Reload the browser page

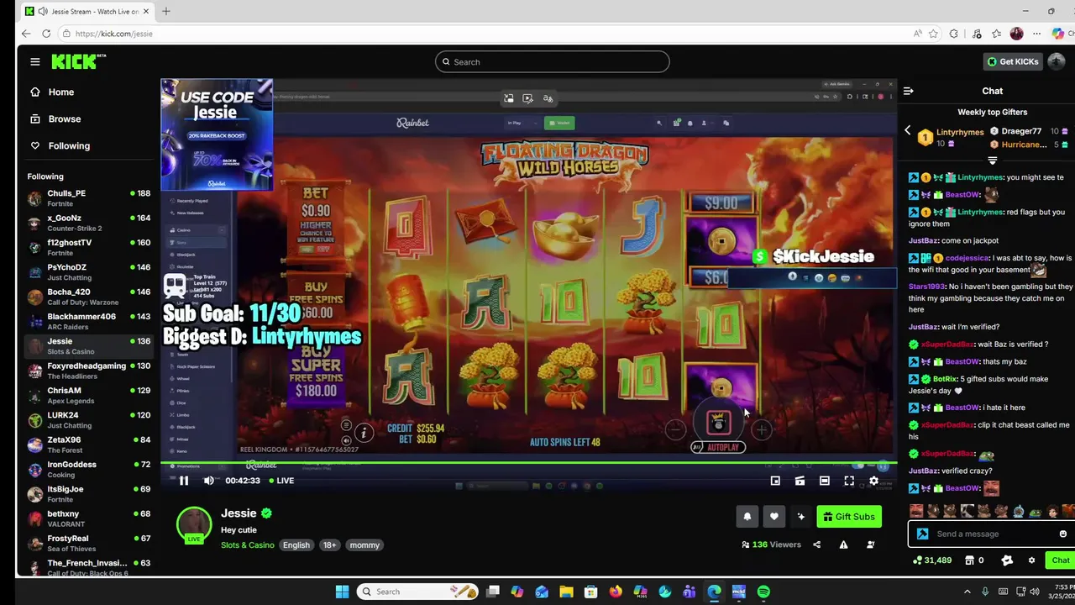pyautogui.click(x=46, y=34)
